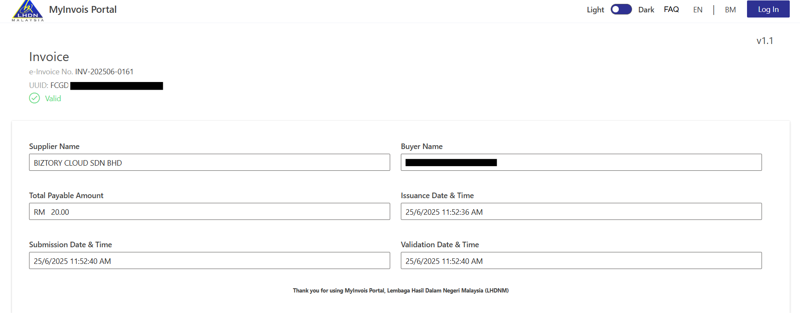Viewport: 800px width, 313px height.
Task: Click the Total Payable Amount field
Action: 209,211
